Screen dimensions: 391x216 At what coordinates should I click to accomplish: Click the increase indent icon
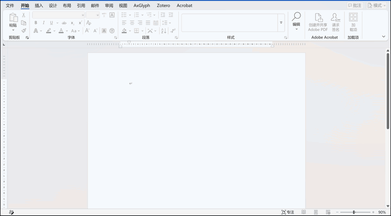[171, 15]
